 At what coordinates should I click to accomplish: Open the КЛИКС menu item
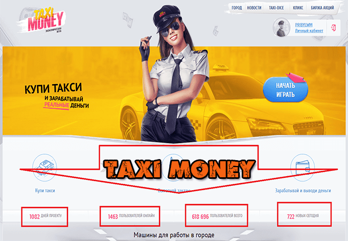[298, 8]
